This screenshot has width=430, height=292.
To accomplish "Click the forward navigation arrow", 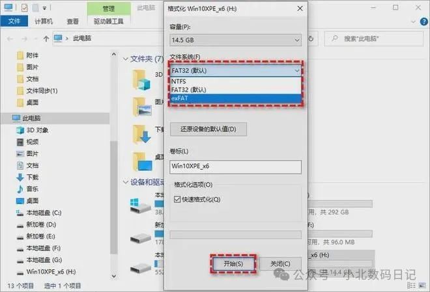I will (25, 39).
